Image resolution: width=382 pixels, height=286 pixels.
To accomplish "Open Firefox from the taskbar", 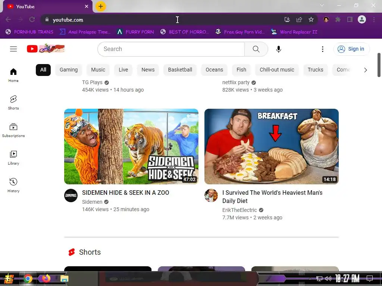I will point(46,279).
